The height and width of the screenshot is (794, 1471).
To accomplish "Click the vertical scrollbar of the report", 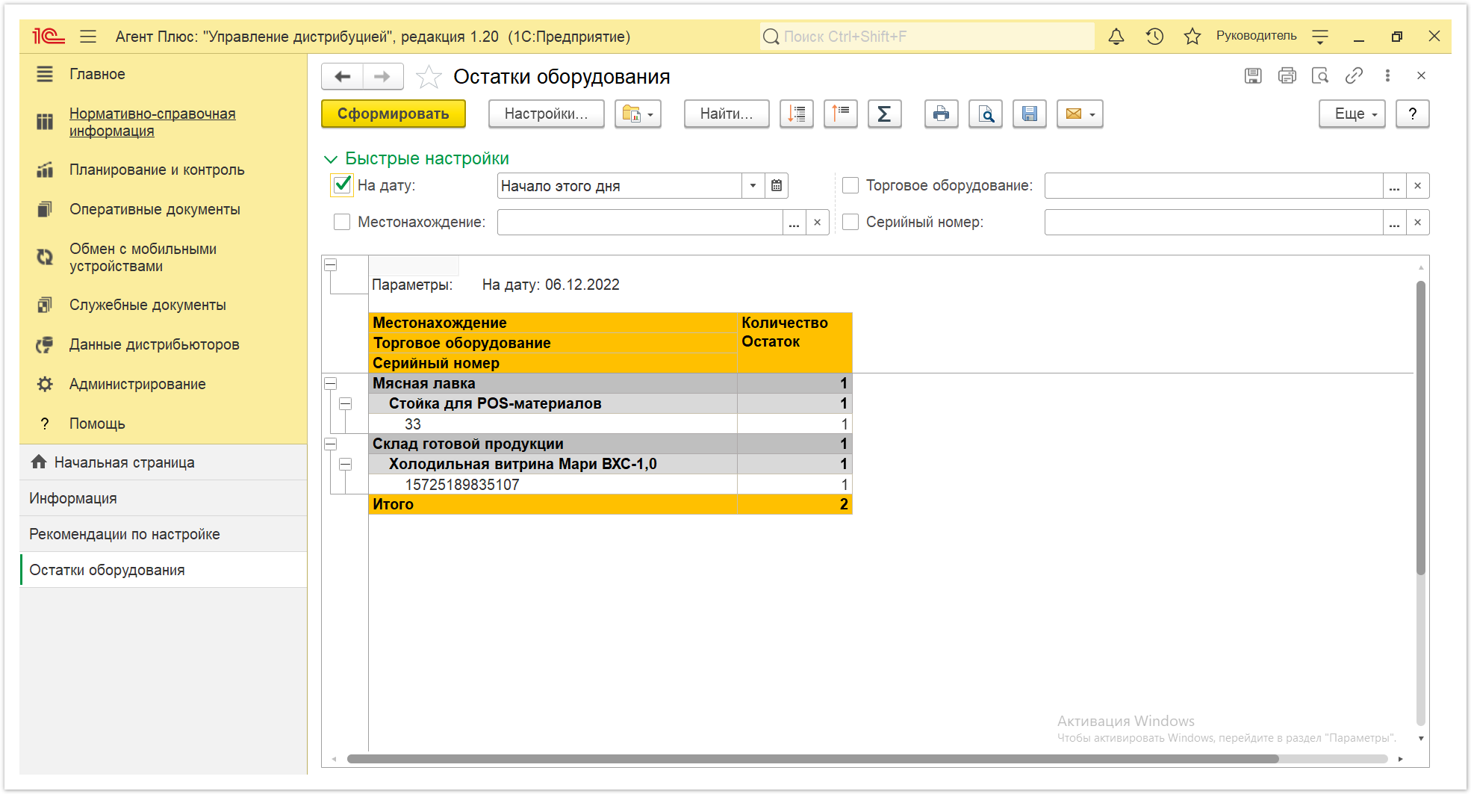I will (x=1420, y=427).
